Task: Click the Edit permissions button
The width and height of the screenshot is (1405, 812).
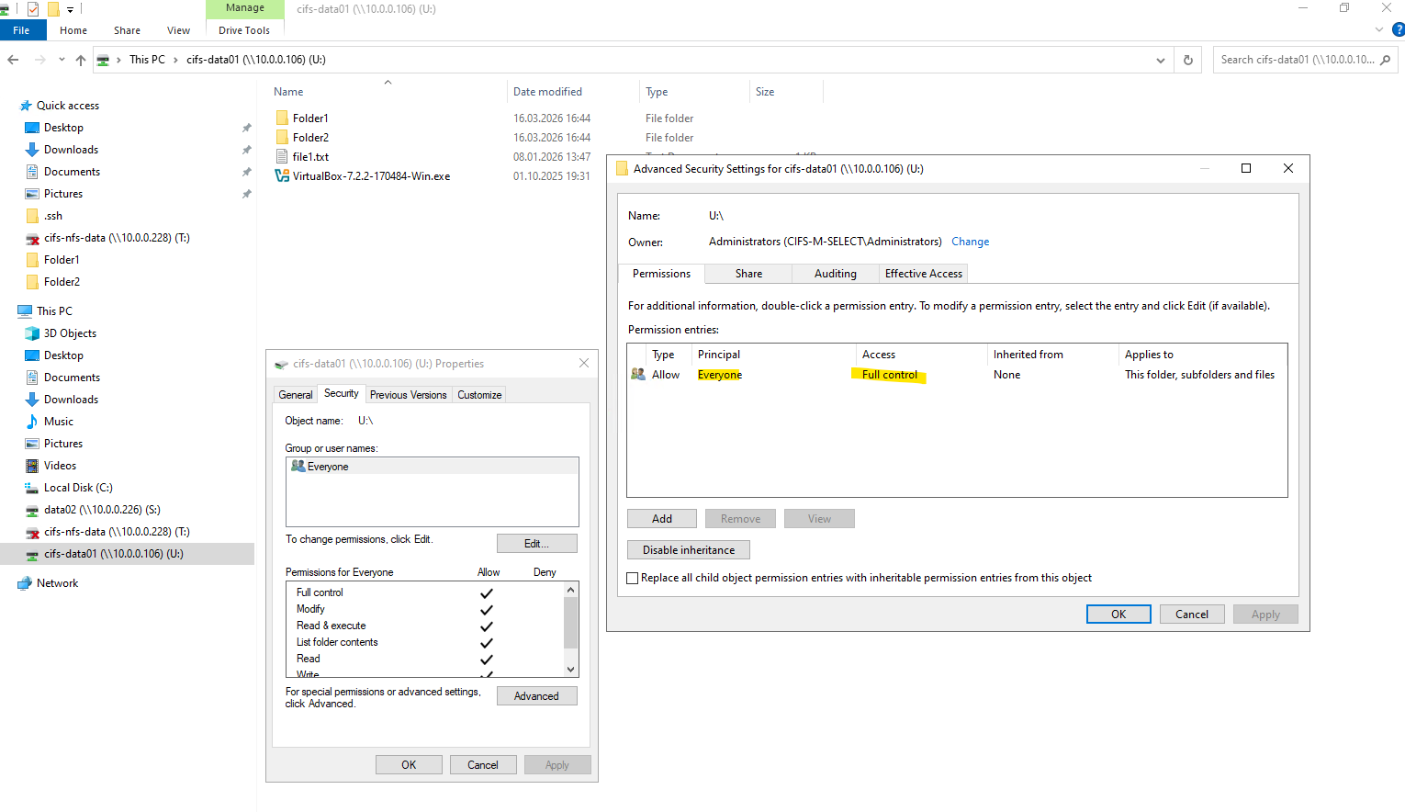Action: click(x=536, y=544)
